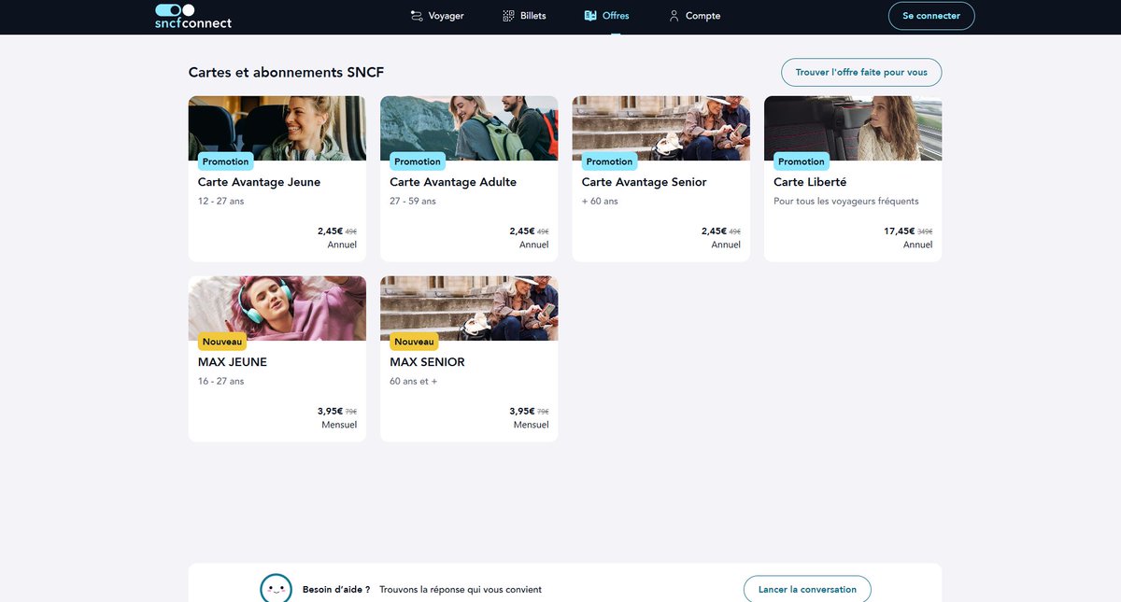Click the Voyager route icon
Screen dimensions: 1121x602
tap(417, 16)
